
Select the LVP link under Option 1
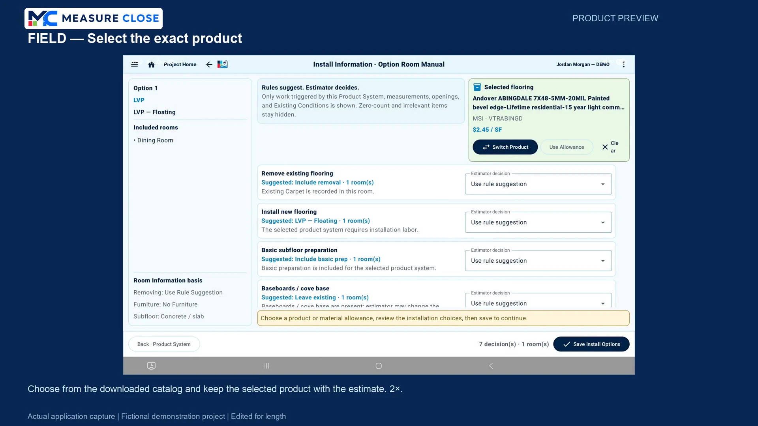tap(139, 100)
